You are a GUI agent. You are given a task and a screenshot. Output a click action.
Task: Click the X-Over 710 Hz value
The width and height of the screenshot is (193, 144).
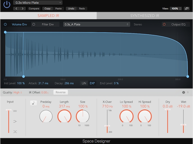click(107, 106)
